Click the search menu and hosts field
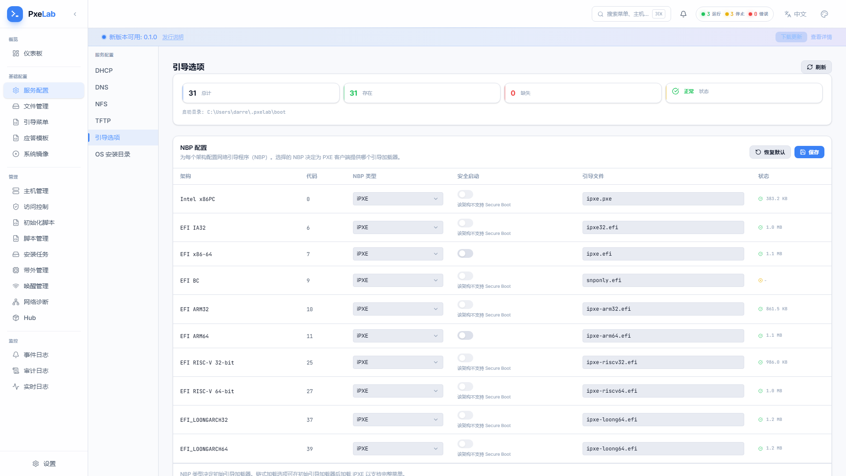This screenshot has height=476, width=846. click(x=631, y=14)
